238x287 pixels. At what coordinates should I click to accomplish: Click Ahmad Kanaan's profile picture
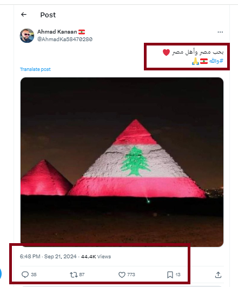click(27, 36)
